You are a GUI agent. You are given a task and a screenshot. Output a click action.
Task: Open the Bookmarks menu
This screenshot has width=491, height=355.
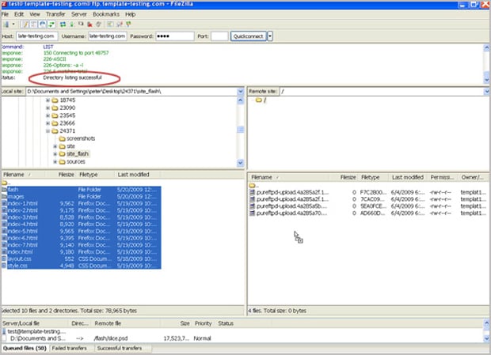[x=108, y=14]
